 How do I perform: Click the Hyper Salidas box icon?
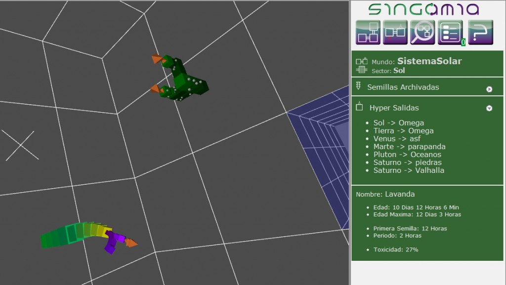(359, 107)
